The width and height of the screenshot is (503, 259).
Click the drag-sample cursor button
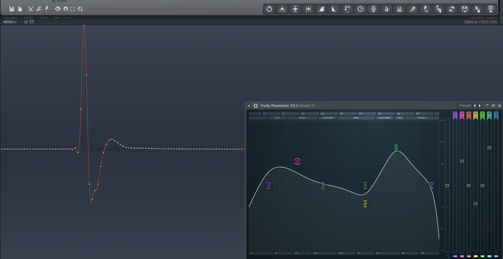pyautogui.click(x=478, y=9)
